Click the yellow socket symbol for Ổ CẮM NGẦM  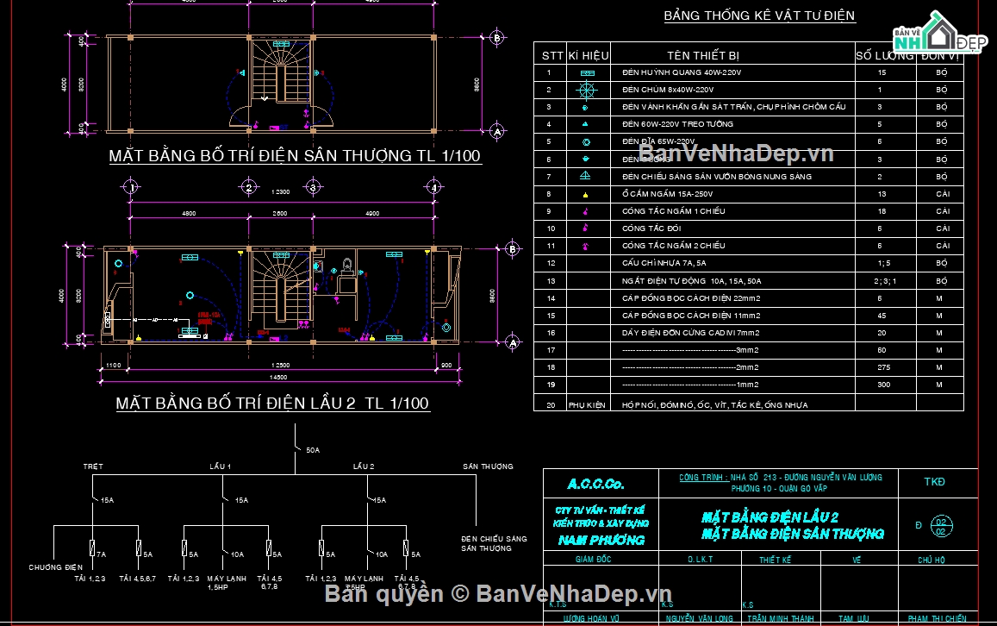pyautogui.click(x=586, y=195)
